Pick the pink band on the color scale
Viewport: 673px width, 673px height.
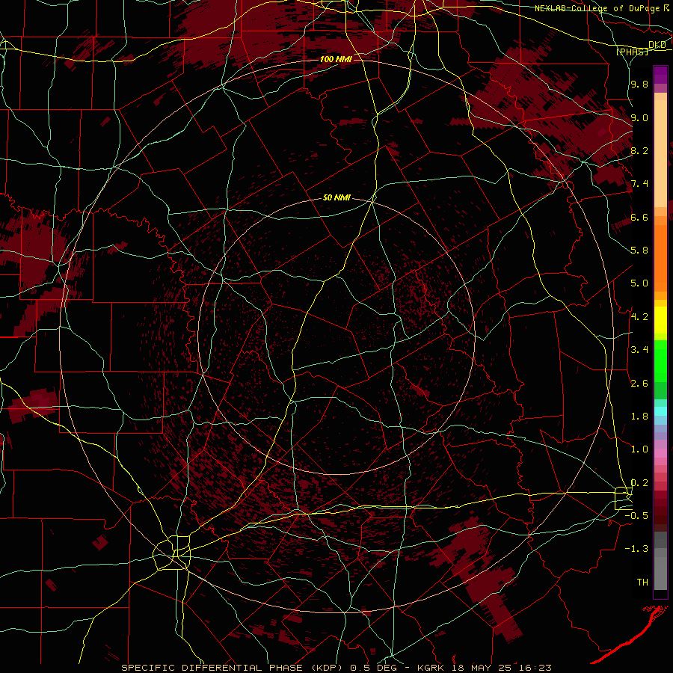tap(660, 453)
